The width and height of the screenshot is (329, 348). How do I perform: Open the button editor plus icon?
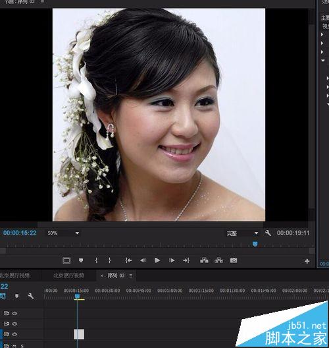tap(307, 261)
